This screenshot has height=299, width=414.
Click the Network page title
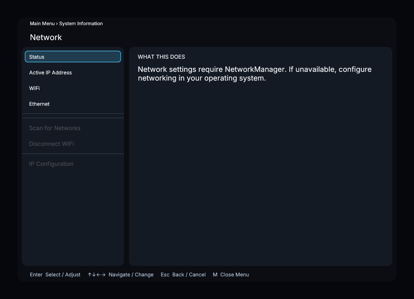(46, 37)
